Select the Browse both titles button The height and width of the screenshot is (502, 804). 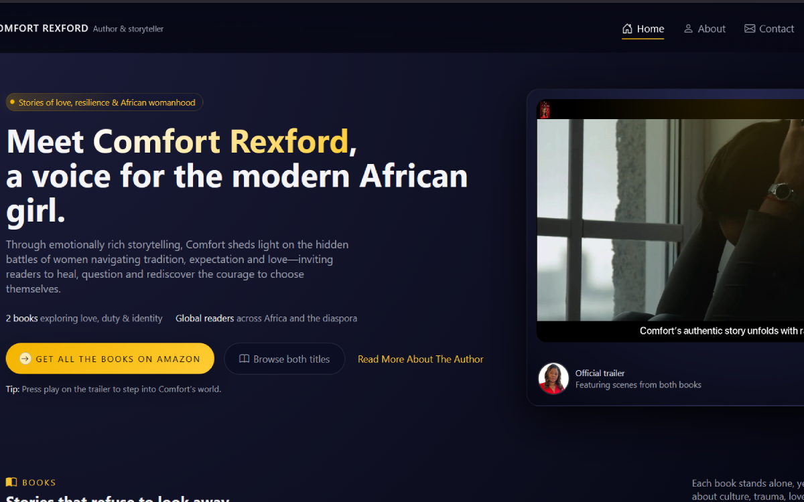click(284, 359)
